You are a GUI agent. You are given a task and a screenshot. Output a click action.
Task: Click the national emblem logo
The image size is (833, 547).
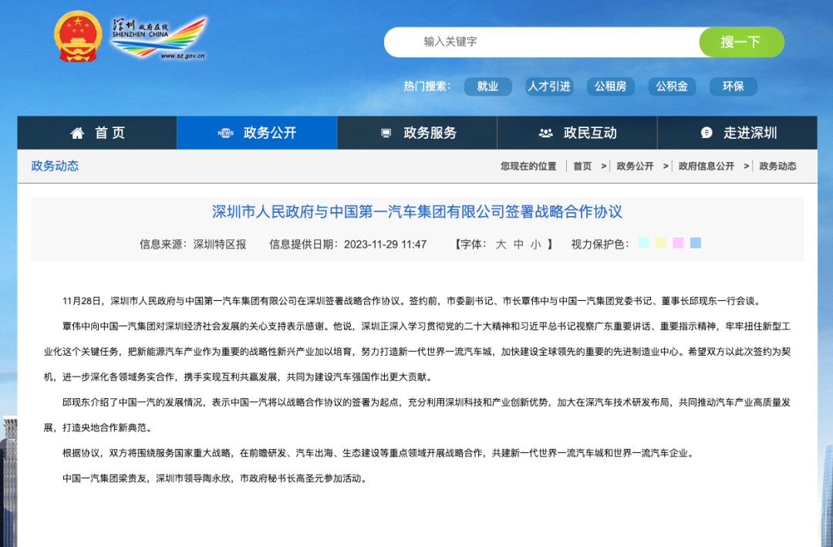tap(78, 36)
